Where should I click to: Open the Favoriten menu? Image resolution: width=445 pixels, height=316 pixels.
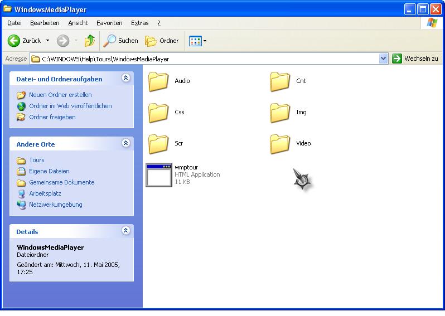109,23
